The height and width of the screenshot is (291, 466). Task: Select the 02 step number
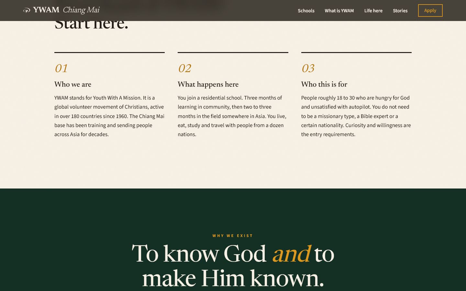click(184, 68)
